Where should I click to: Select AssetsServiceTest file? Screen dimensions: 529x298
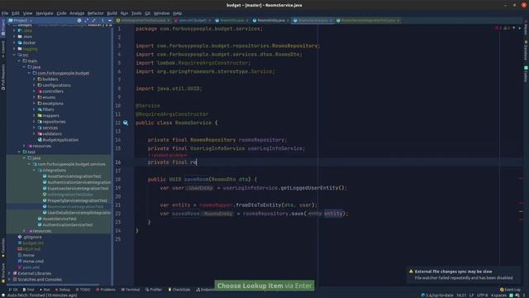tap(60, 219)
